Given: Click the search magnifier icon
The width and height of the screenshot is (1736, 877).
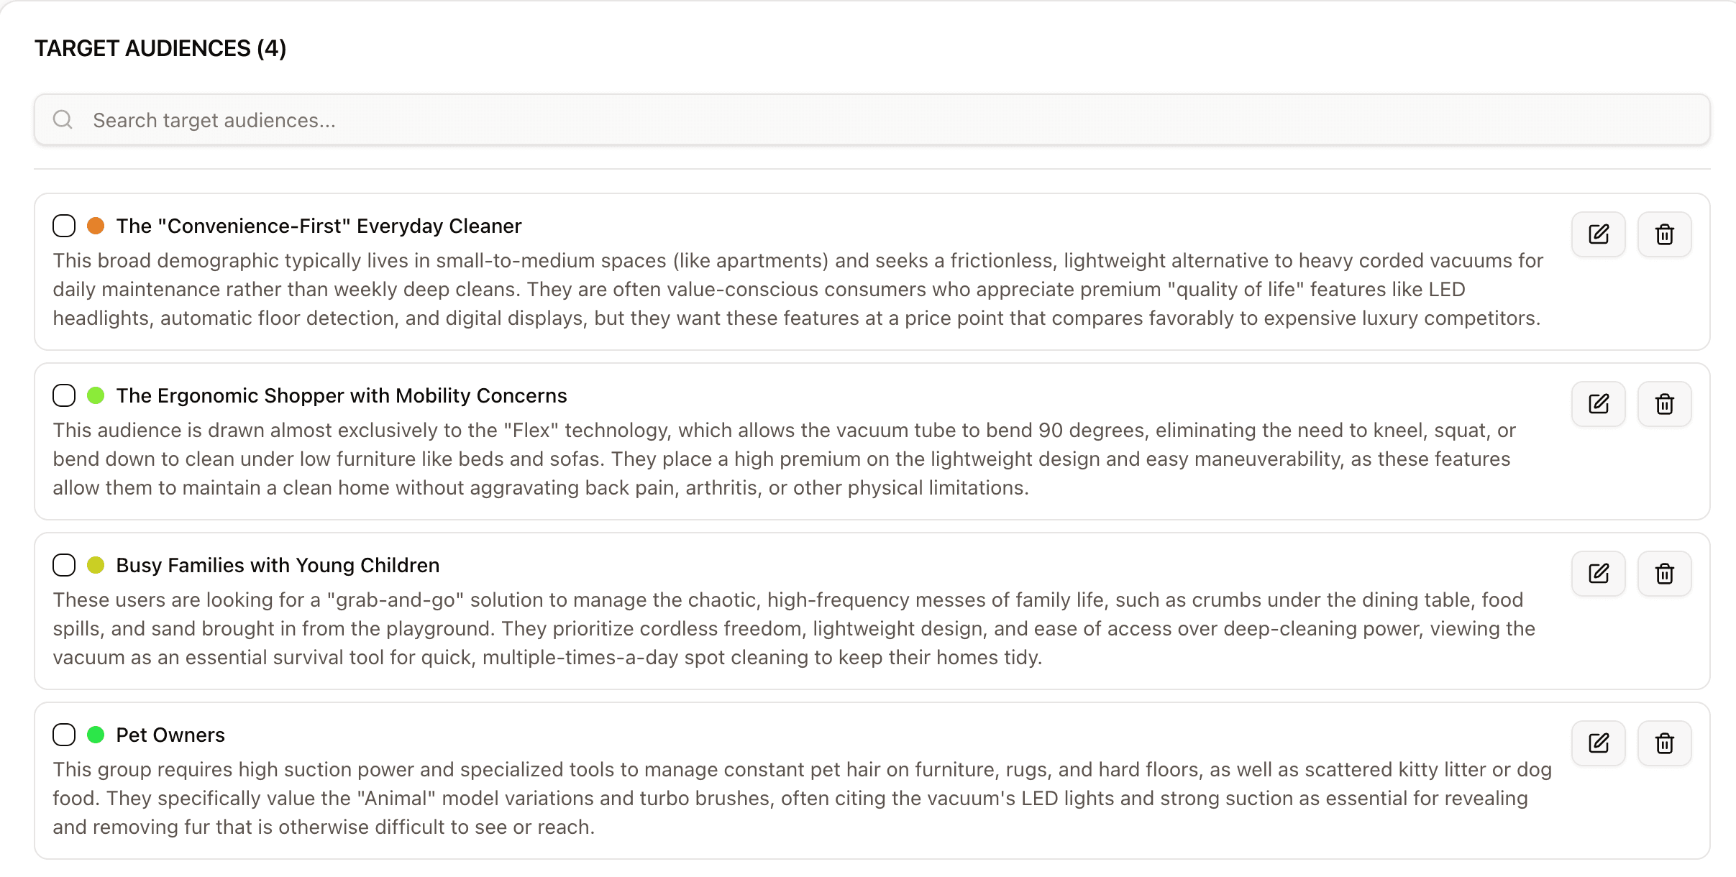Looking at the screenshot, I should point(63,119).
